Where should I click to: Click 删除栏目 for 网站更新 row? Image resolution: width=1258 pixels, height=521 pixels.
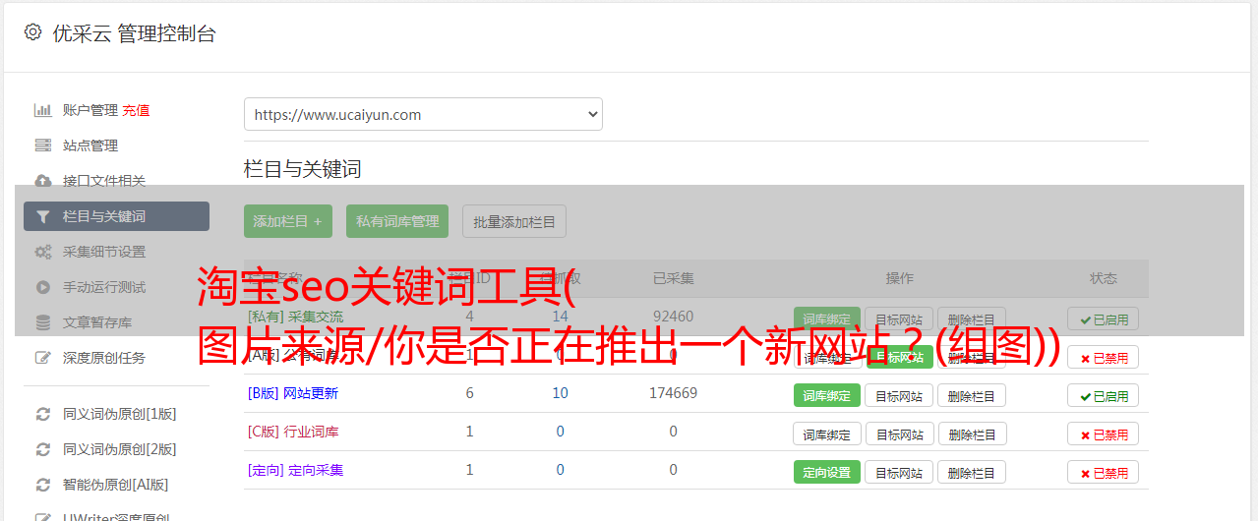(972, 396)
